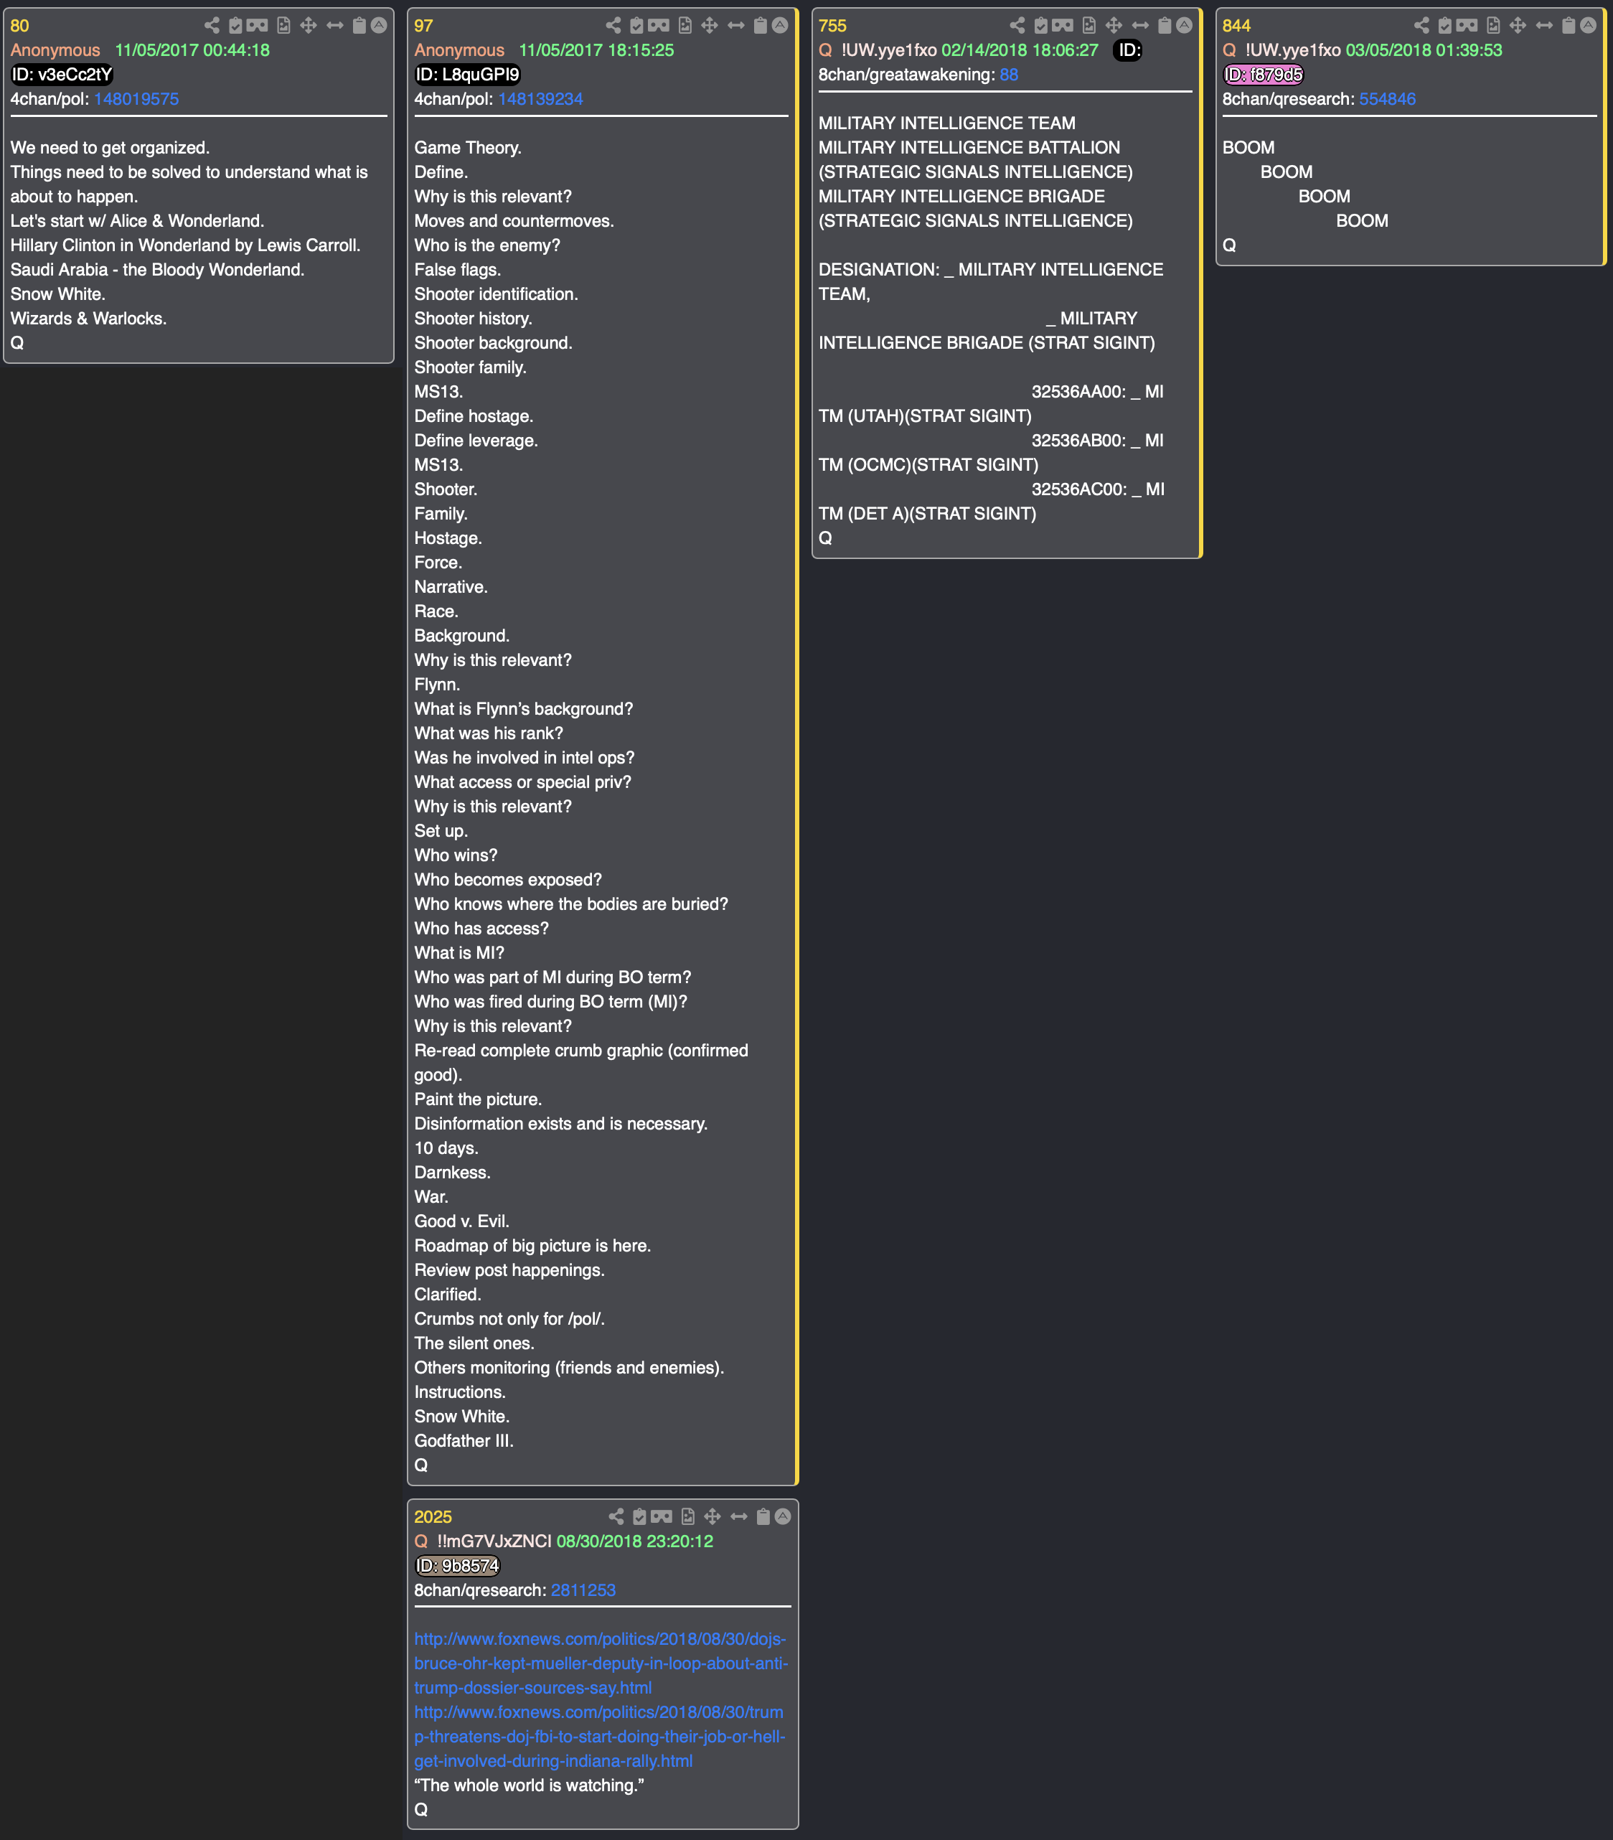Image resolution: width=1613 pixels, height=1840 pixels.
Task: Click the tan ID 9b8574 badge
Action: coord(457,1567)
